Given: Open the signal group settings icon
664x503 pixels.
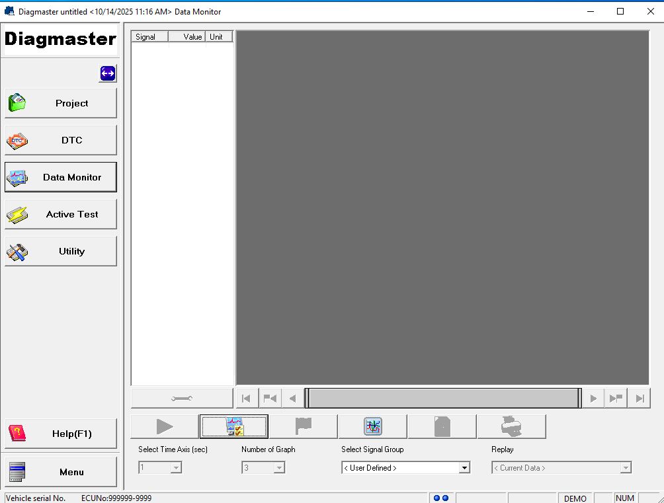Looking at the screenshot, I should [372, 426].
